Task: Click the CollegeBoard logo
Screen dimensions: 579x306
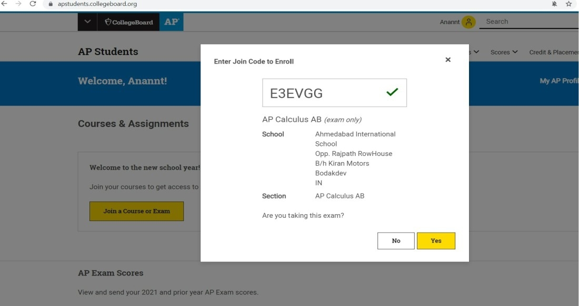Action: click(x=128, y=22)
